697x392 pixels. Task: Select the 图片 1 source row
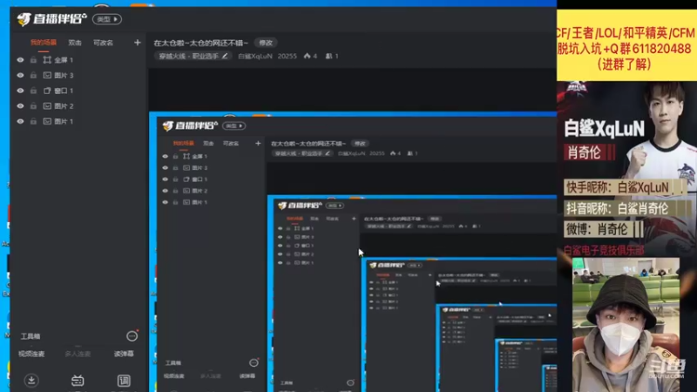78,121
